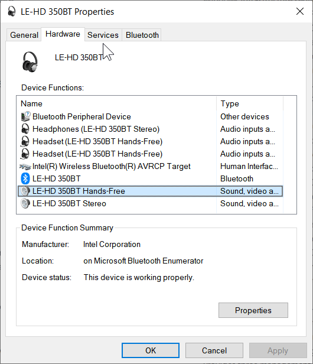Image resolution: width=313 pixels, height=364 pixels.
Task: Click the blue Bluetooth logo beside LE-HD 350BT
Action: point(25,178)
